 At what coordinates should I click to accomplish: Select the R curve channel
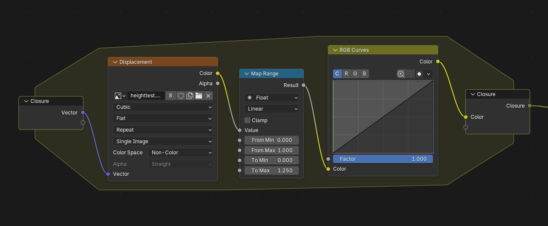(346, 74)
